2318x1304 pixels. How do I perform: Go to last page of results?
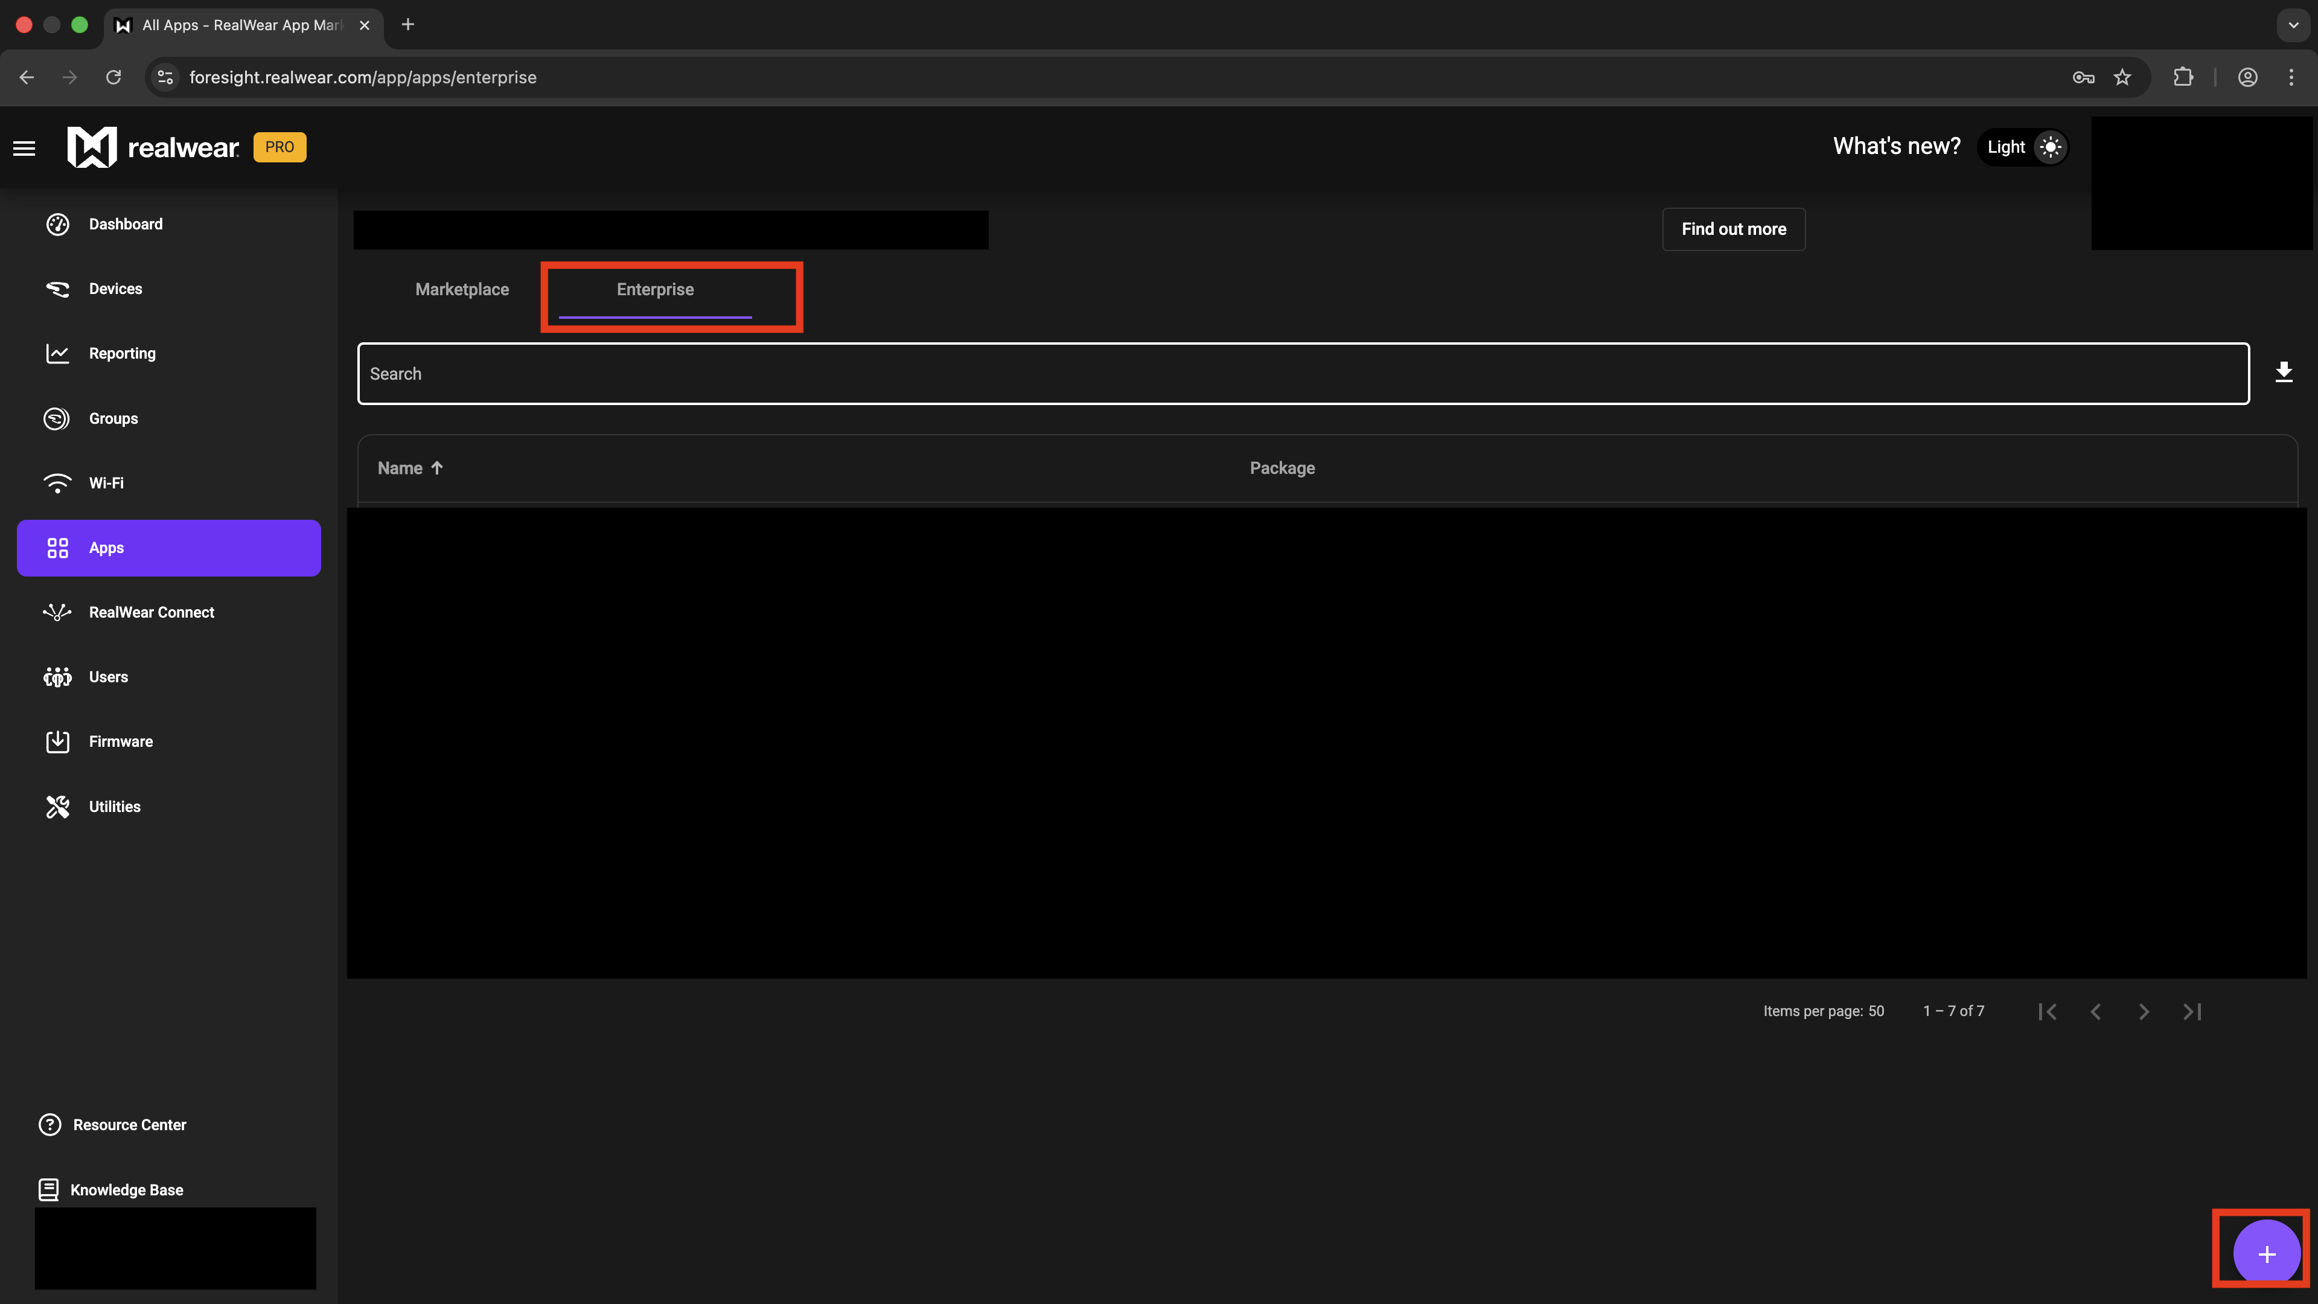(2192, 1012)
